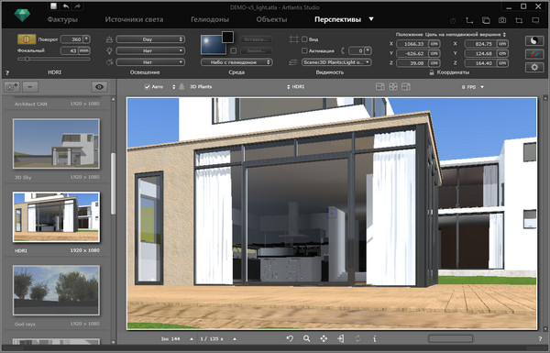Open the Day lighting dropdown
This screenshot has width=550, height=353.
tap(150, 39)
